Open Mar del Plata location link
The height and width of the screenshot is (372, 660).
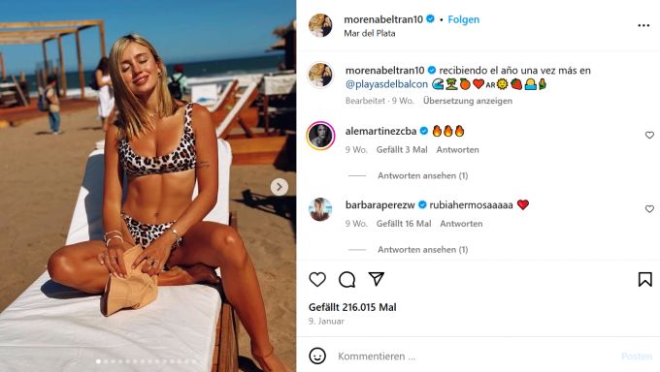(370, 34)
